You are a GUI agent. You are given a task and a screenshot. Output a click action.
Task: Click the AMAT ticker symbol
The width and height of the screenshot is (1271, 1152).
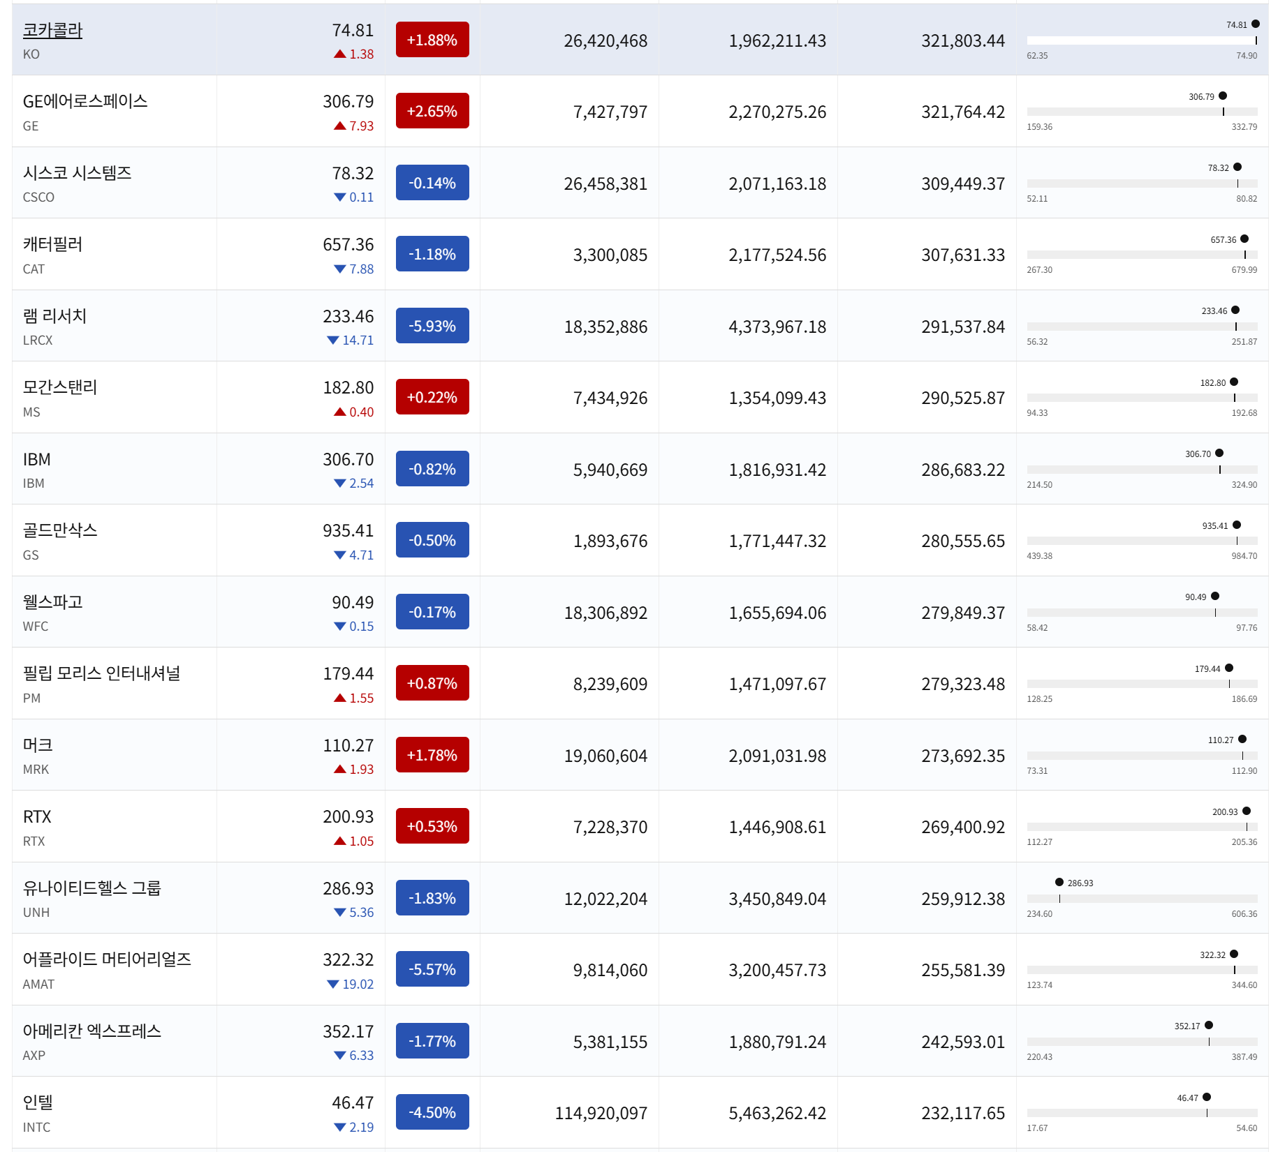click(x=38, y=985)
